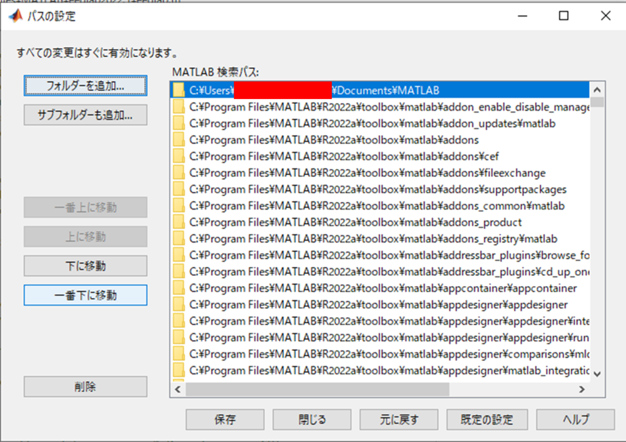Click the horizontal scrollbar thumb
Viewport: 626px width, 442px height.
tap(317, 389)
